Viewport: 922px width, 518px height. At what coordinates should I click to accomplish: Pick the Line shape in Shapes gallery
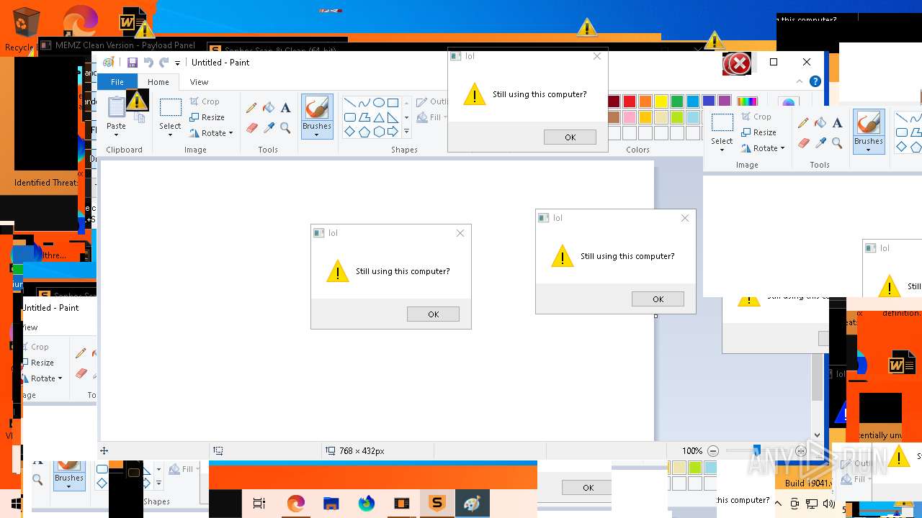[x=349, y=103]
